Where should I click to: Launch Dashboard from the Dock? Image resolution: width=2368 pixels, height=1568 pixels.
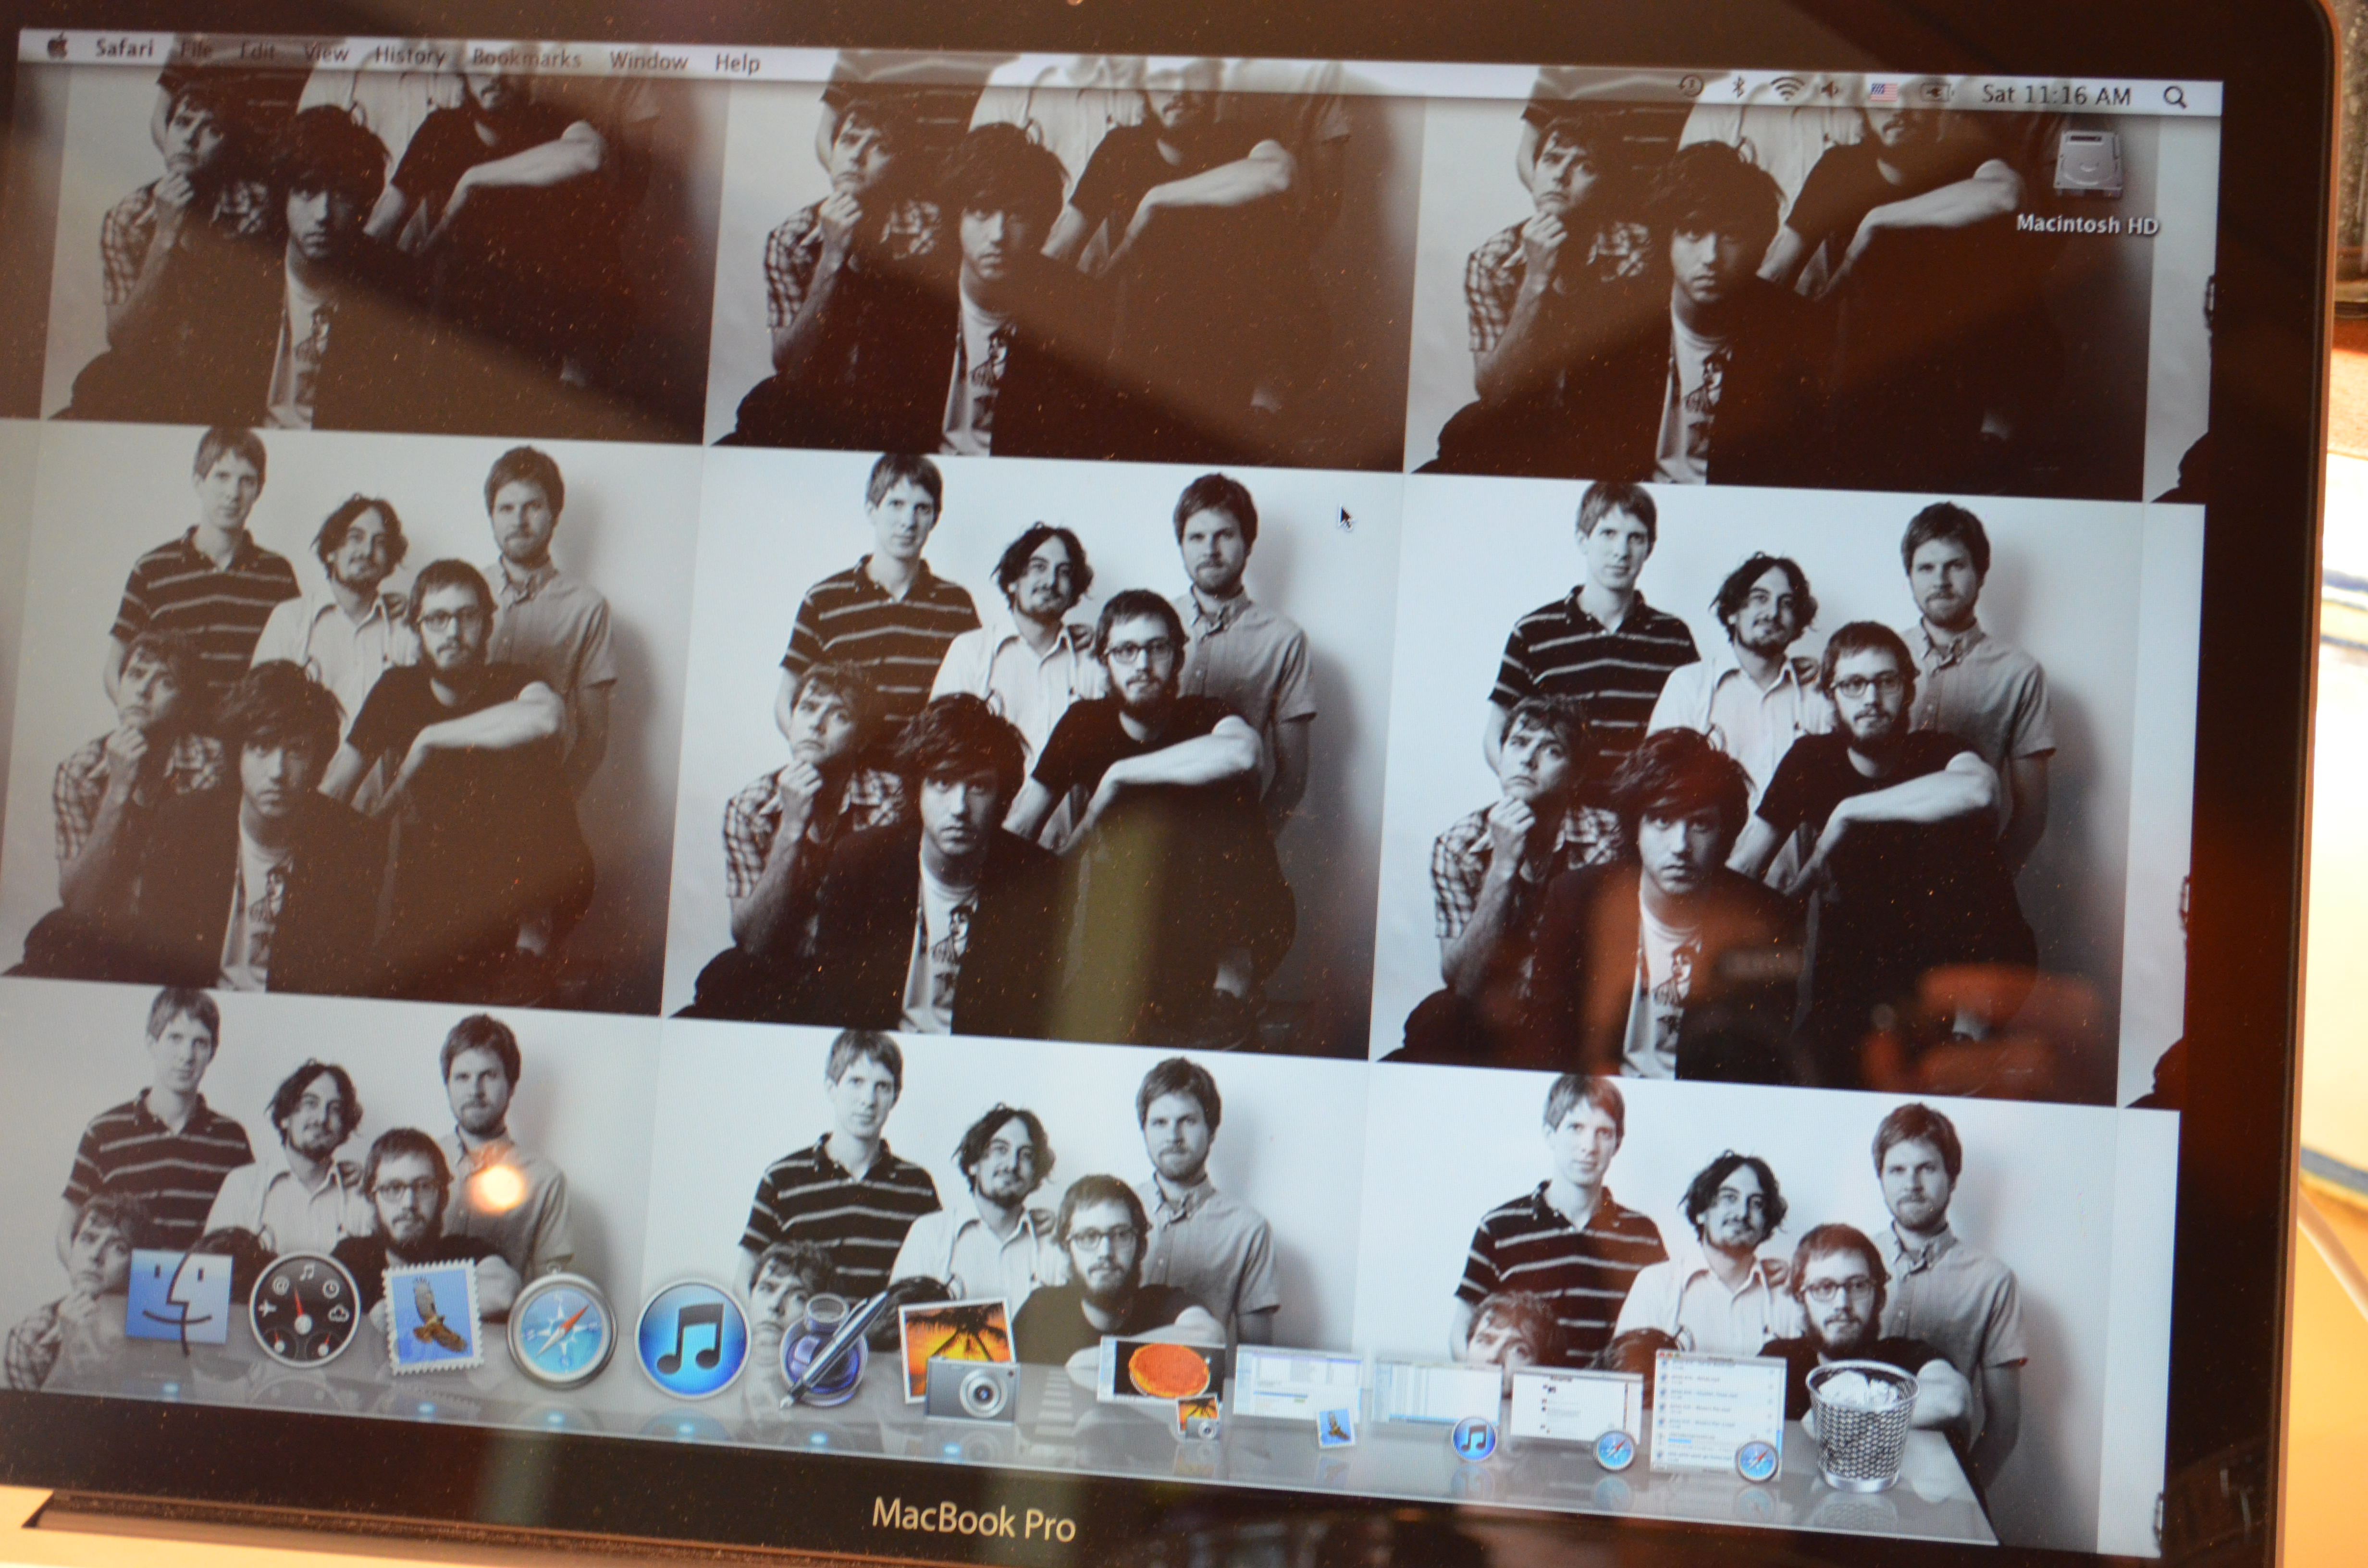coord(304,1310)
